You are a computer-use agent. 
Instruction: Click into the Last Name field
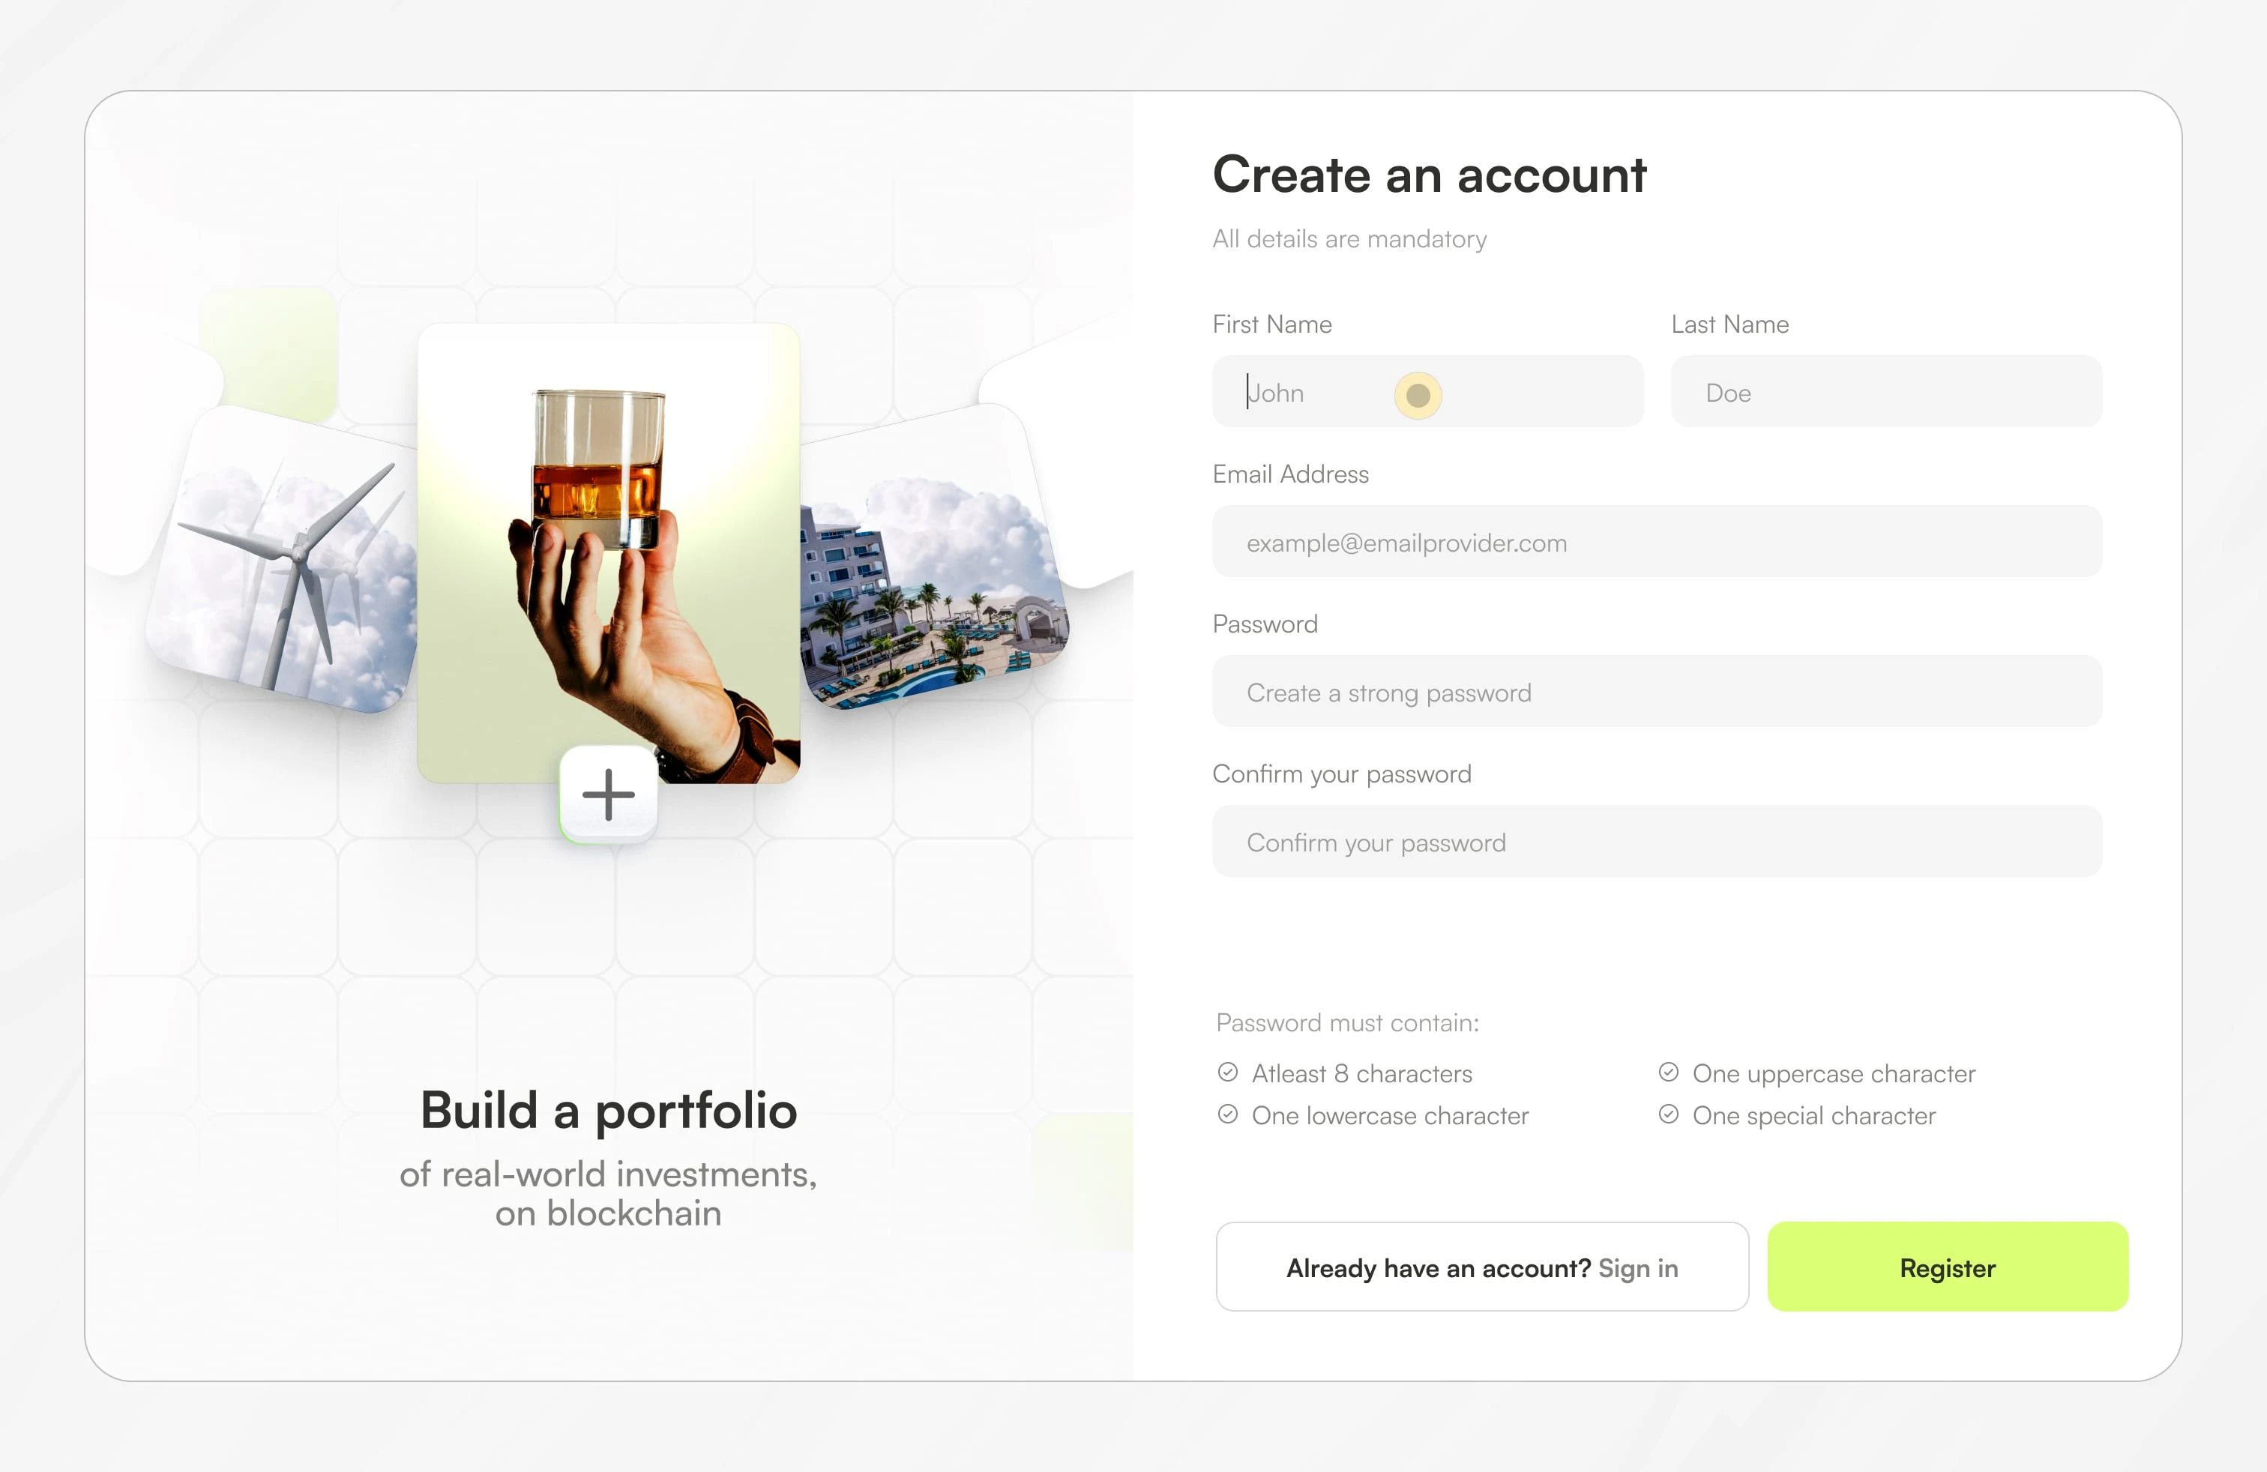[x=1885, y=392]
